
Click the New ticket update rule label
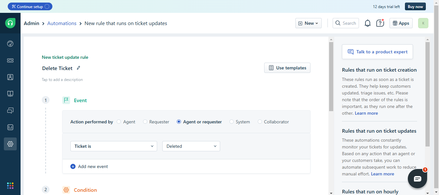(x=65, y=57)
